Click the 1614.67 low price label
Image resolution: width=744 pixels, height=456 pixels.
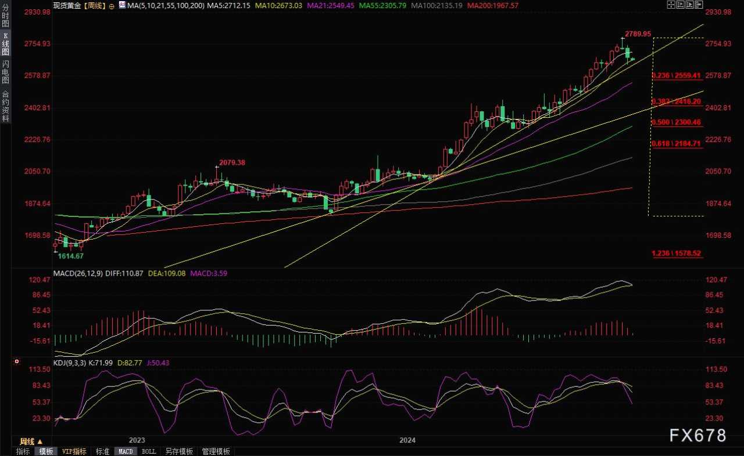[x=71, y=256]
